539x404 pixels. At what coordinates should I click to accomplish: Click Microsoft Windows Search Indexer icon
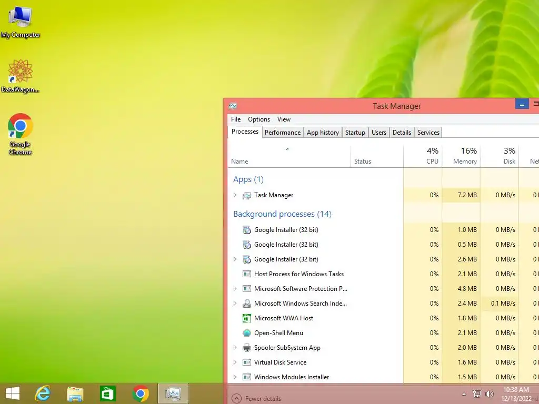246,304
